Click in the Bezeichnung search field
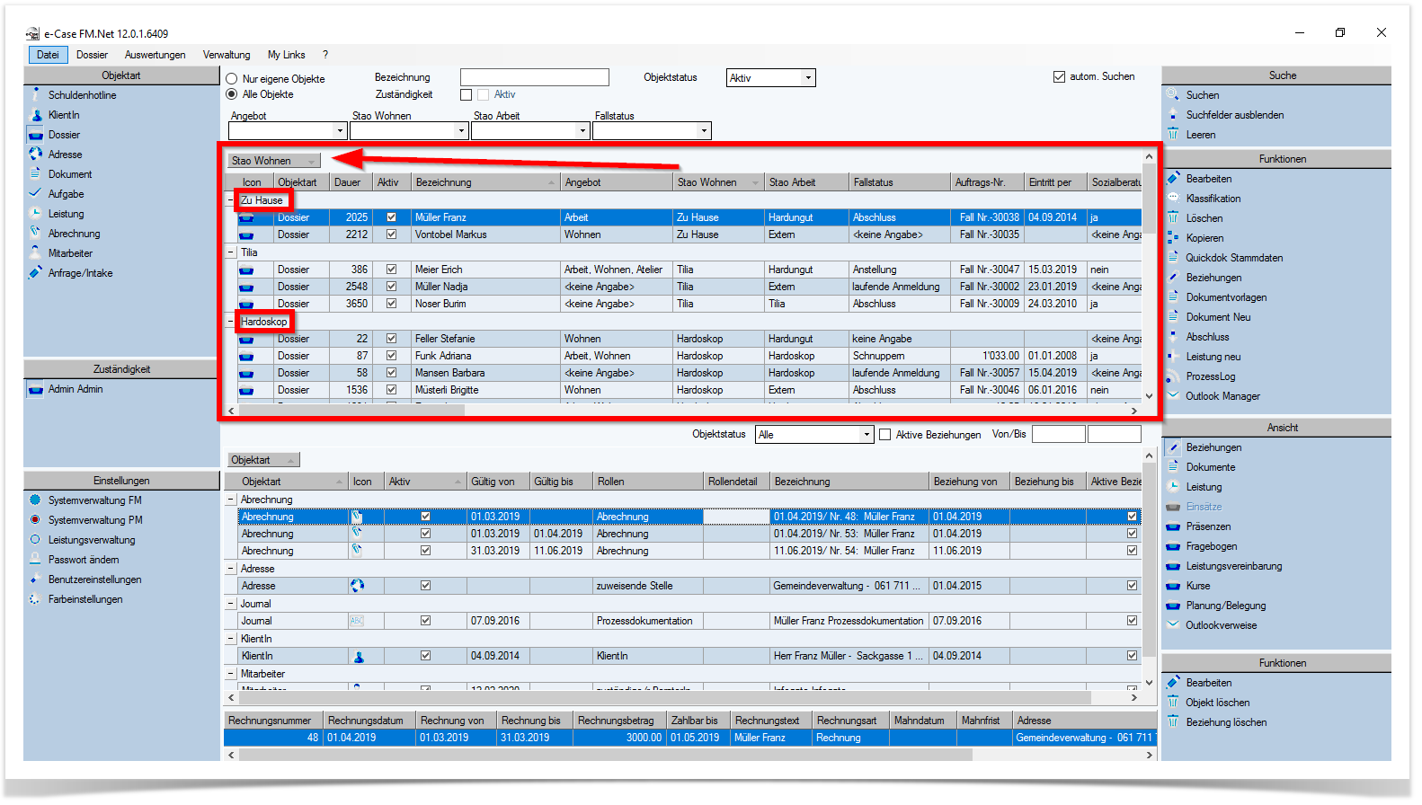 click(x=534, y=78)
